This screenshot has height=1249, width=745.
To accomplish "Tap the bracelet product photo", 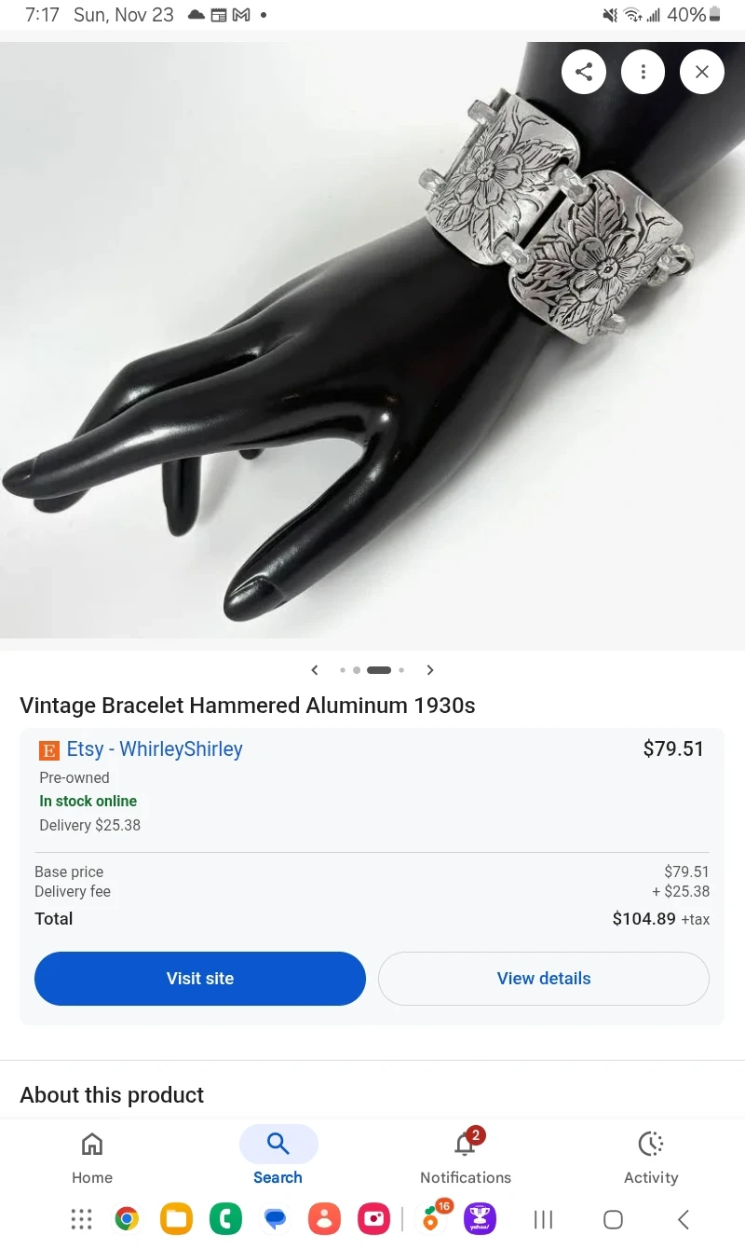I will (372, 340).
